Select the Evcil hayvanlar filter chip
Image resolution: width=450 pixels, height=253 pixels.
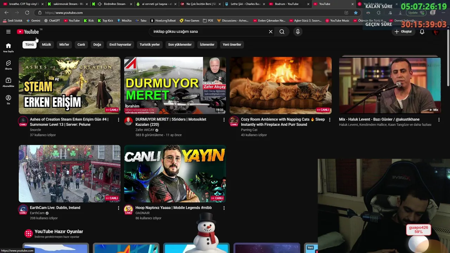point(120,45)
